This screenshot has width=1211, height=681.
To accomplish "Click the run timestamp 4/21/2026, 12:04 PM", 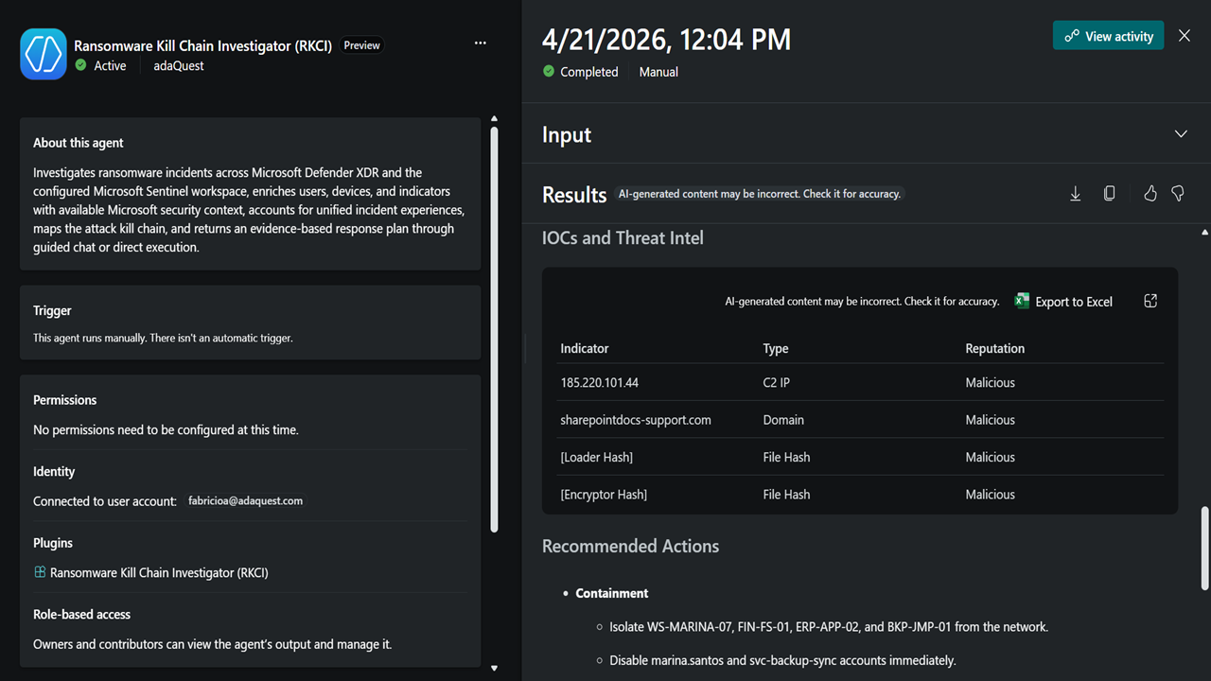I will pyautogui.click(x=666, y=40).
